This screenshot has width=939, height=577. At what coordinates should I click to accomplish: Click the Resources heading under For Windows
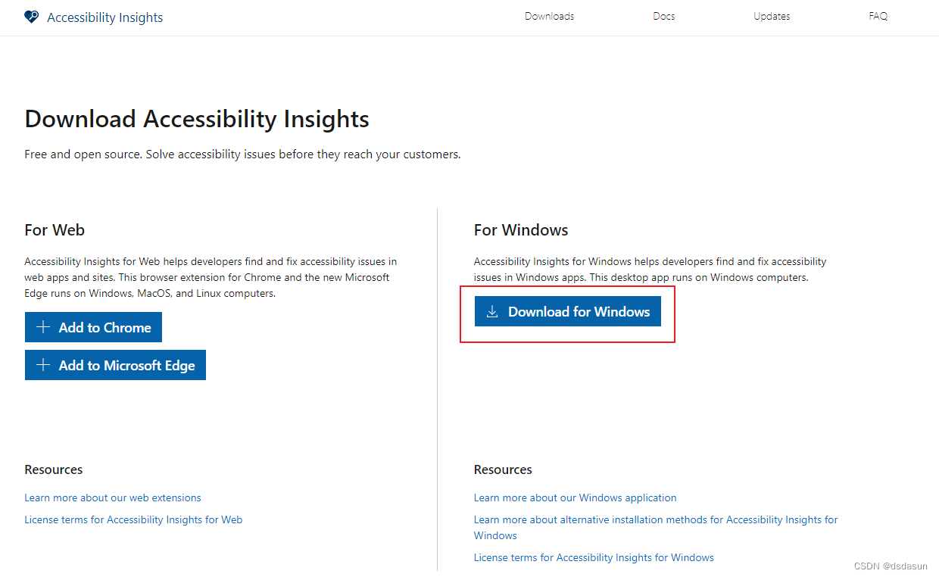click(x=503, y=469)
